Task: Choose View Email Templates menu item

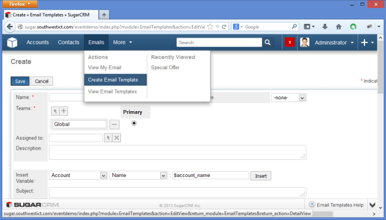Action: pyautogui.click(x=112, y=91)
